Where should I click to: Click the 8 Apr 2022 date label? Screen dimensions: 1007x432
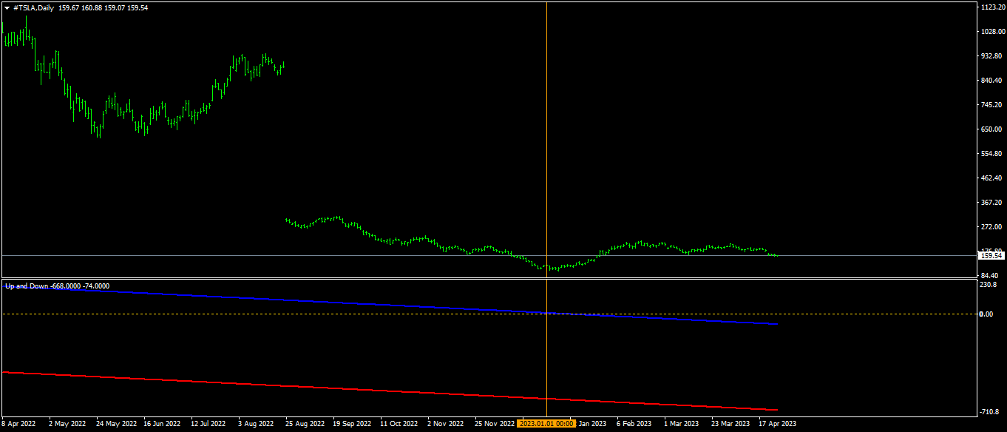(18, 424)
